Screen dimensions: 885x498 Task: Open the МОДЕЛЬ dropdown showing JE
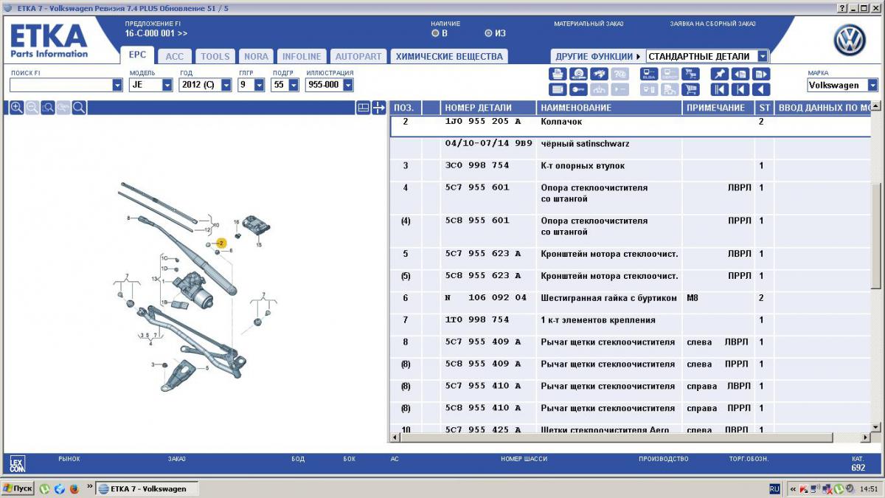pos(167,86)
